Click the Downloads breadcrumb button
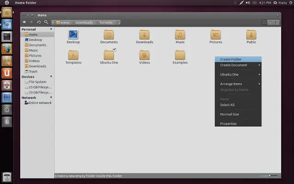The image size is (294, 184). (84, 22)
